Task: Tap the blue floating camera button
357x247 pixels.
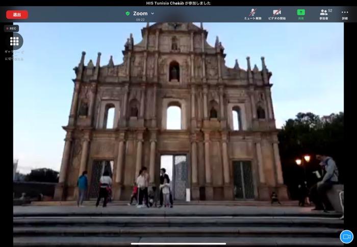Action: click(346, 237)
